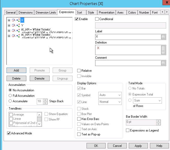Decrease Accumulate steps with down arrow
Viewport: 170px width, 150px height.
click(x=45, y=103)
